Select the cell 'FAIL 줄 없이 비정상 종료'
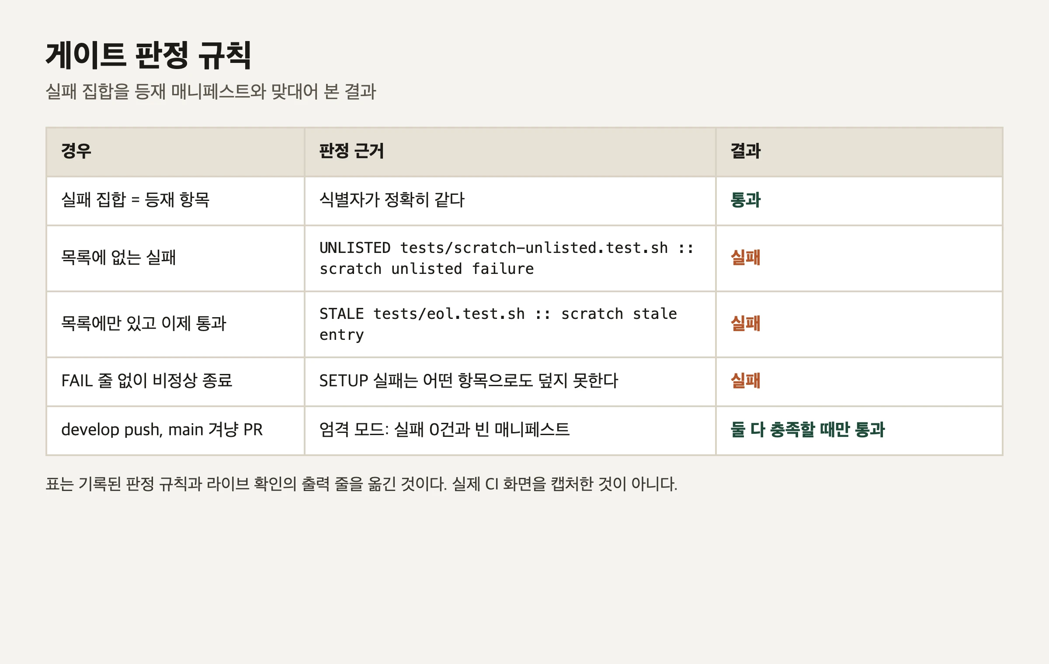The width and height of the screenshot is (1049, 664). point(175,381)
